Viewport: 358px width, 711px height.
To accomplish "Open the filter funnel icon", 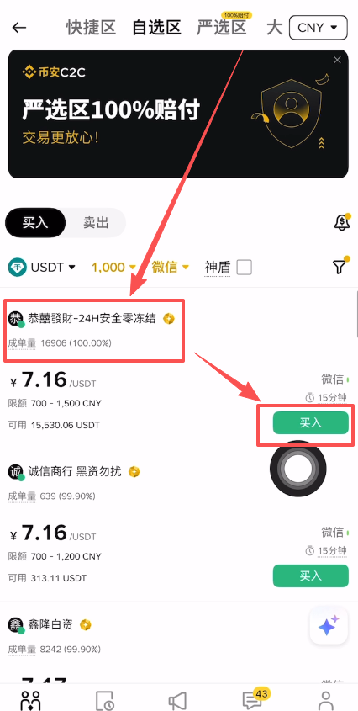I will click(340, 266).
